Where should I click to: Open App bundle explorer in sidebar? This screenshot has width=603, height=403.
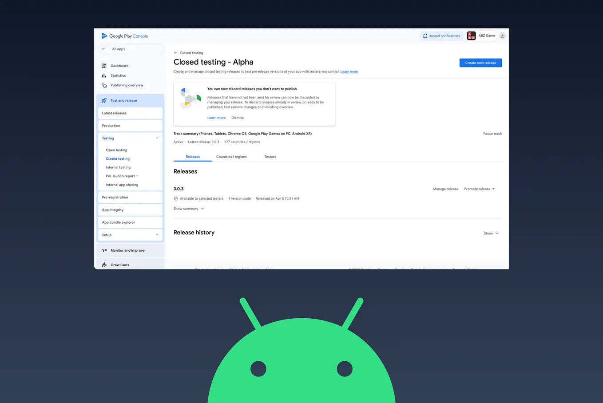click(x=130, y=222)
